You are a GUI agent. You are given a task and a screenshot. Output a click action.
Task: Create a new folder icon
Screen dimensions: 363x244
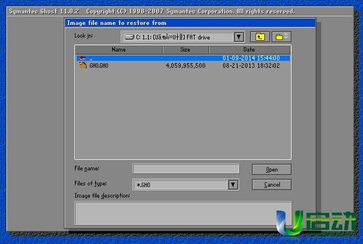tap(282, 37)
